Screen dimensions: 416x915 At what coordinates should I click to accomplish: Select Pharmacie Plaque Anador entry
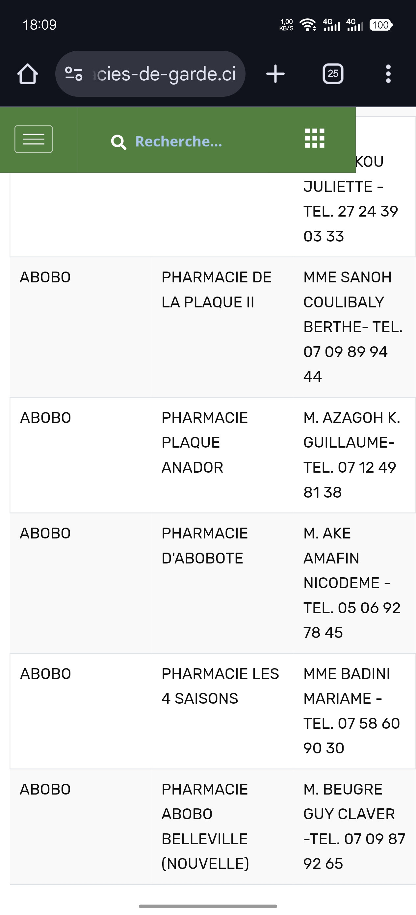click(205, 443)
